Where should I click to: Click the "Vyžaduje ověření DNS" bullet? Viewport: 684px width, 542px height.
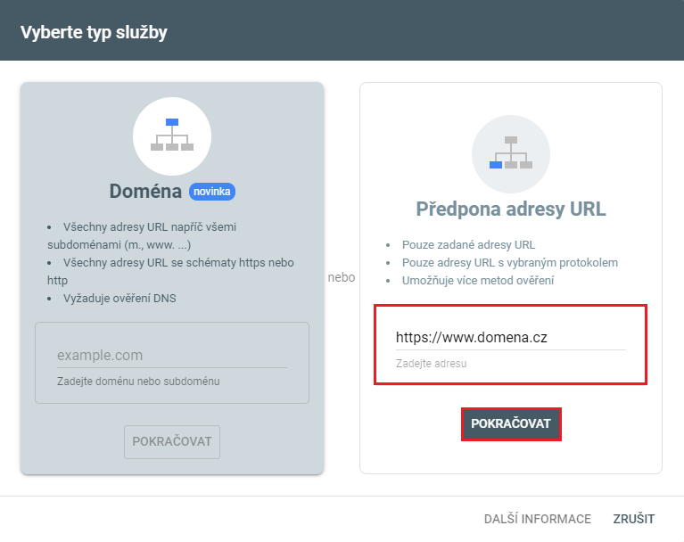pyautogui.click(x=119, y=299)
